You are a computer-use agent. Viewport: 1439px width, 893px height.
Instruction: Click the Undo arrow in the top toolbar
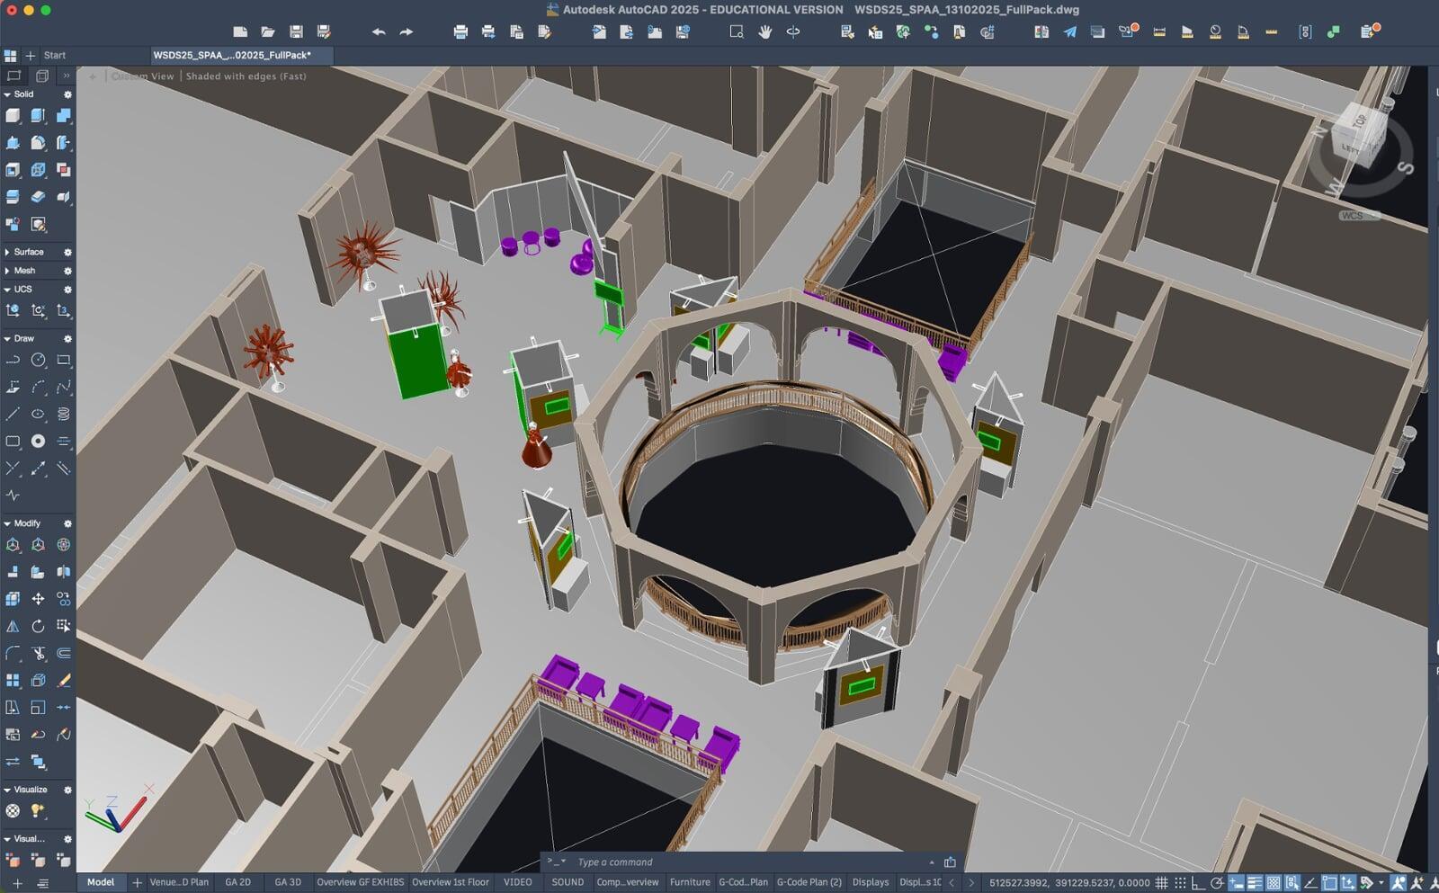pyautogui.click(x=379, y=32)
